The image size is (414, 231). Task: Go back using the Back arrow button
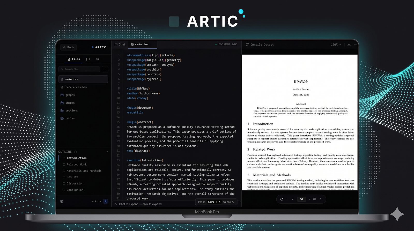[69, 47]
